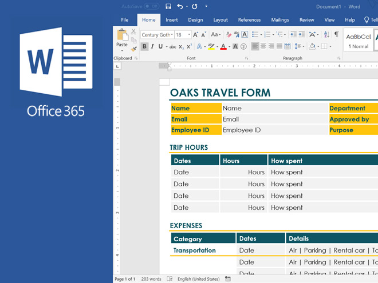Screen dimensions: 378x283
Task: Click the red Font Color button
Action: click(223, 47)
